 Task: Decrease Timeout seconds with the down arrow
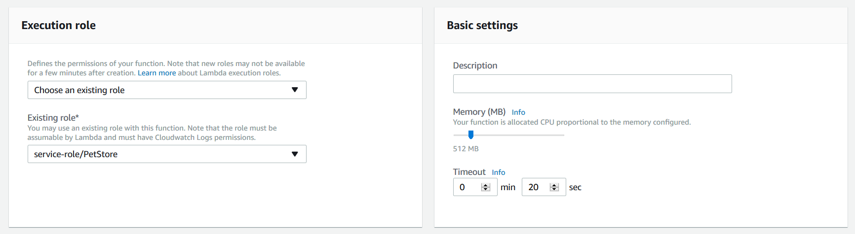tap(554, 190)
